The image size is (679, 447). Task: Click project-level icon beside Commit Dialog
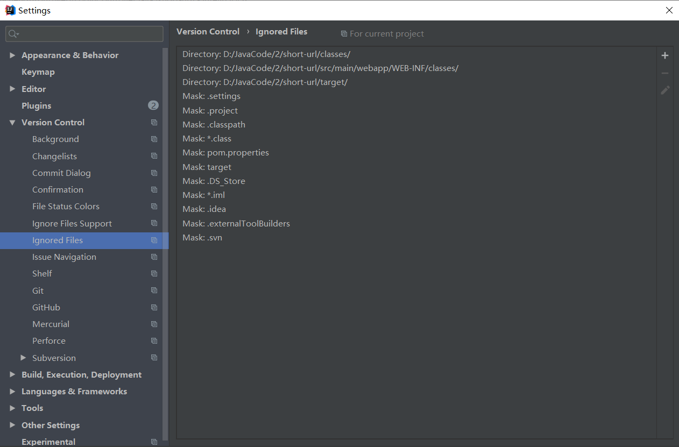tap(154, 173)
